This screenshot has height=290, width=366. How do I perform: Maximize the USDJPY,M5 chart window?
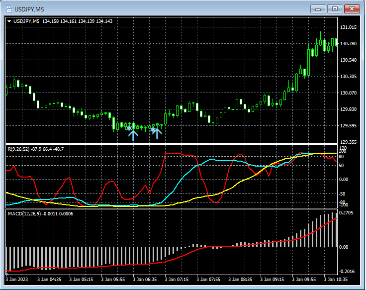click(x=335, y=9)
